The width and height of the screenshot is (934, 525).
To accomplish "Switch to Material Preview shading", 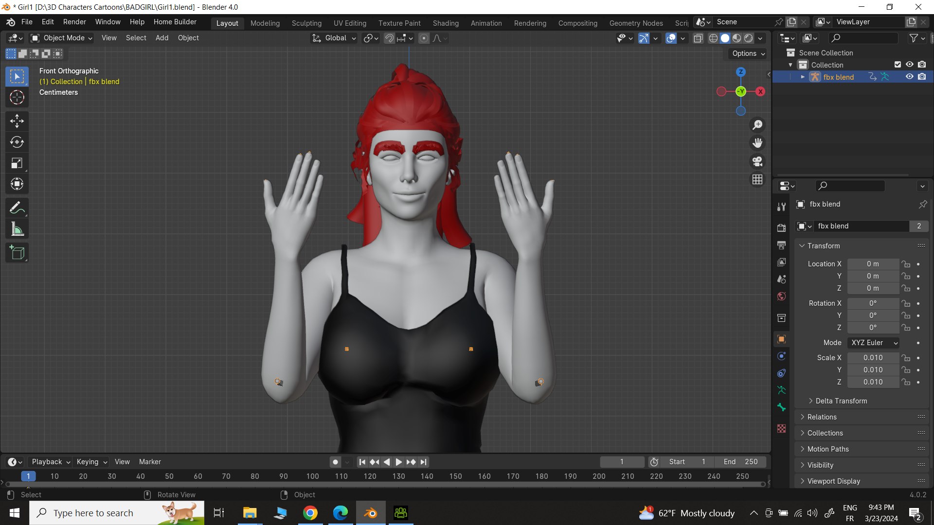I will pos(737,38).
